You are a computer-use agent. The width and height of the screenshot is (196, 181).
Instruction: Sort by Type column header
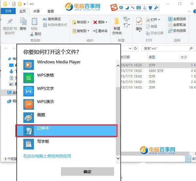pyautogui.click(x=152, y=57)
